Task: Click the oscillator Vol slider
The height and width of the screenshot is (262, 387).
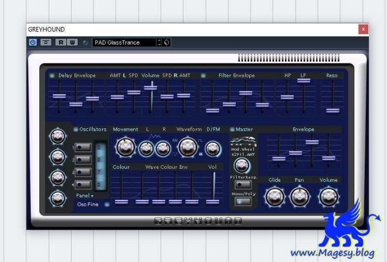Action: (x=212, y=202)
